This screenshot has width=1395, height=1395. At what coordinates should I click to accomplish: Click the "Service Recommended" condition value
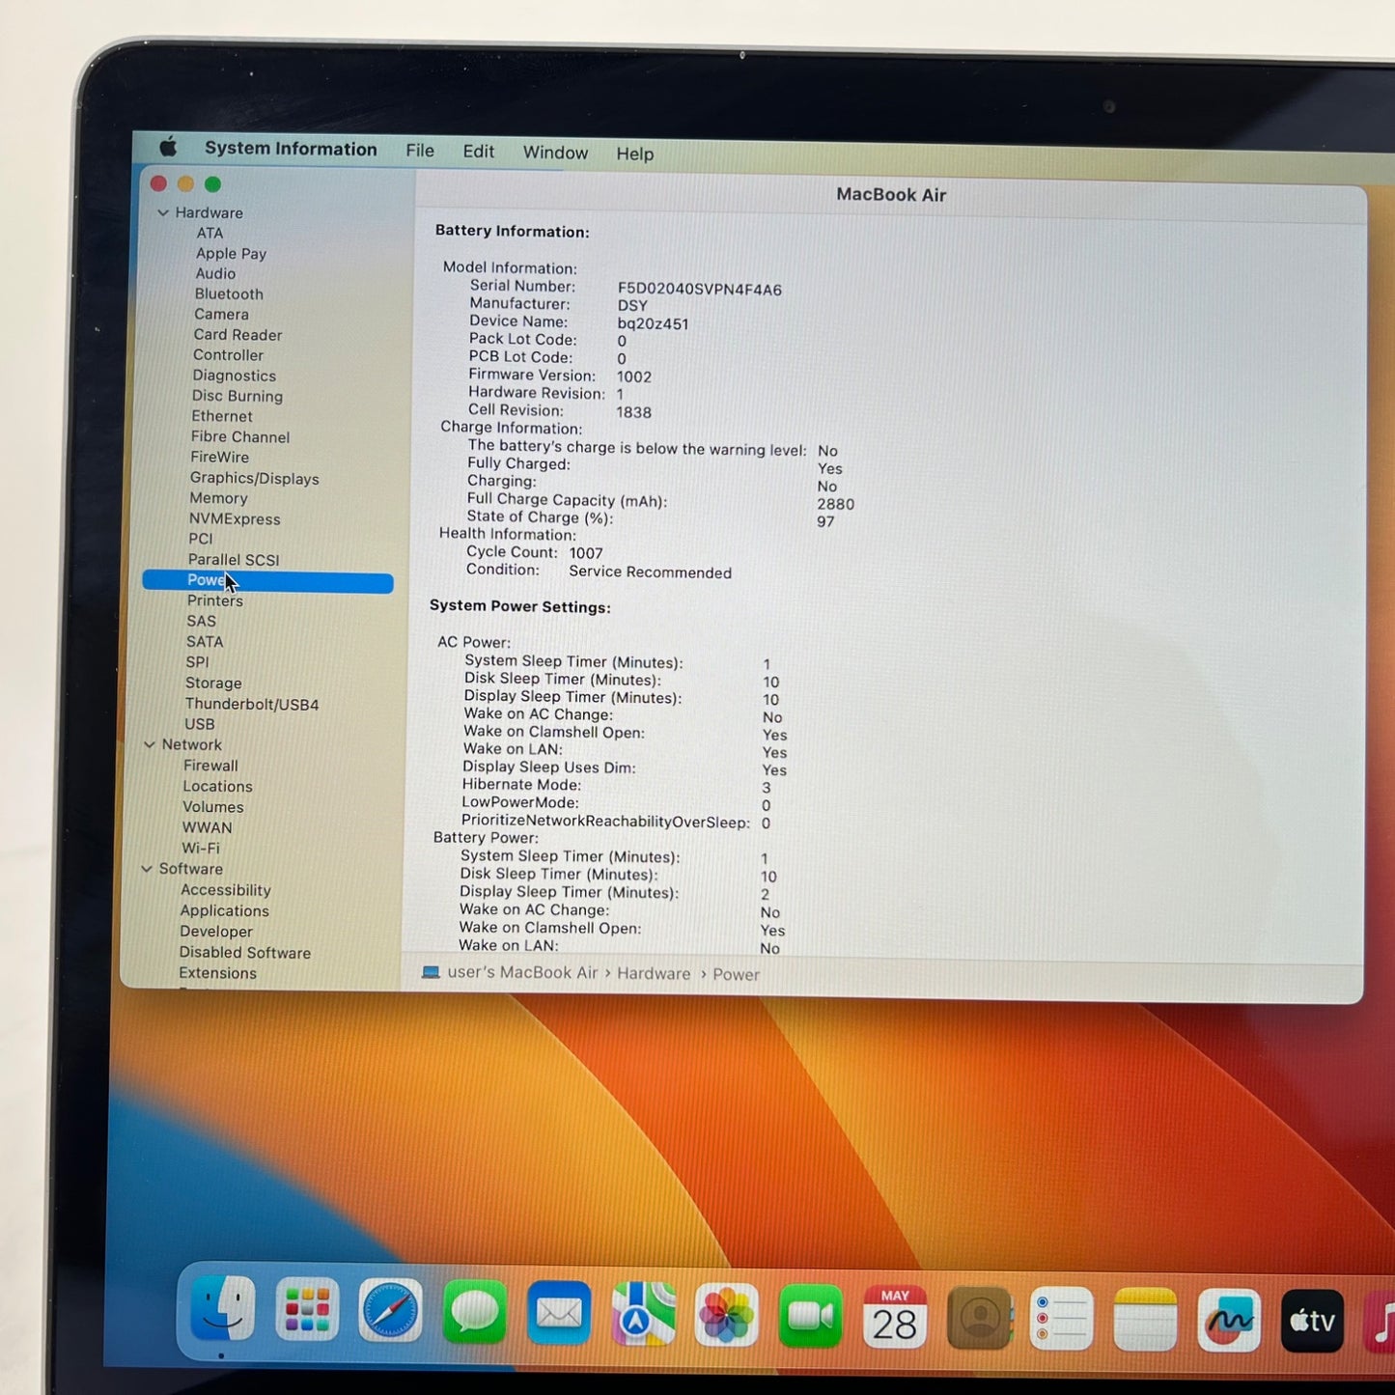[650, 572]
